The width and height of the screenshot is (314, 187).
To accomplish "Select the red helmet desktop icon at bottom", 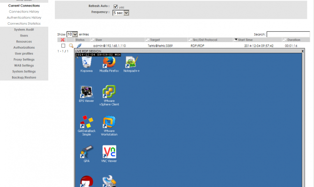I will tap(87, 181).
